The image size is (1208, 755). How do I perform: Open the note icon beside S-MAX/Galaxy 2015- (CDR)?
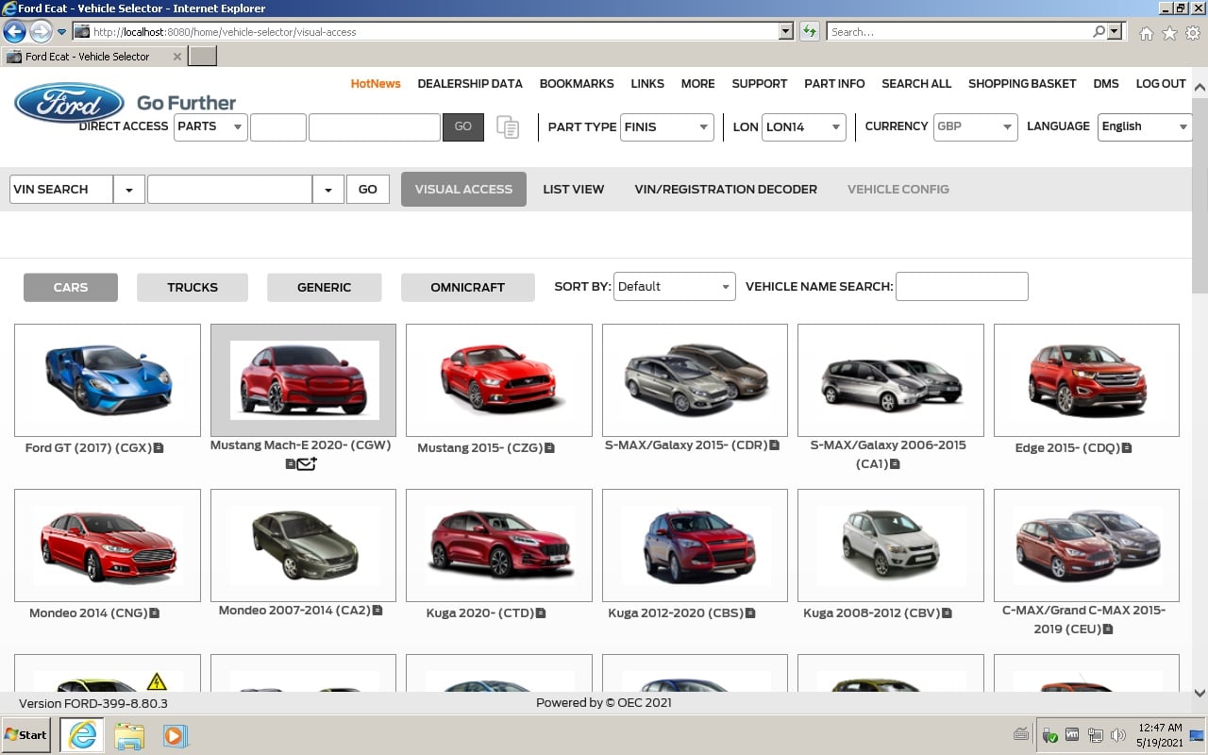click(x=775, y=445)
